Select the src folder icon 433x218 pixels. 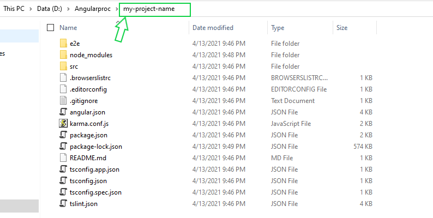click(63, 66)
